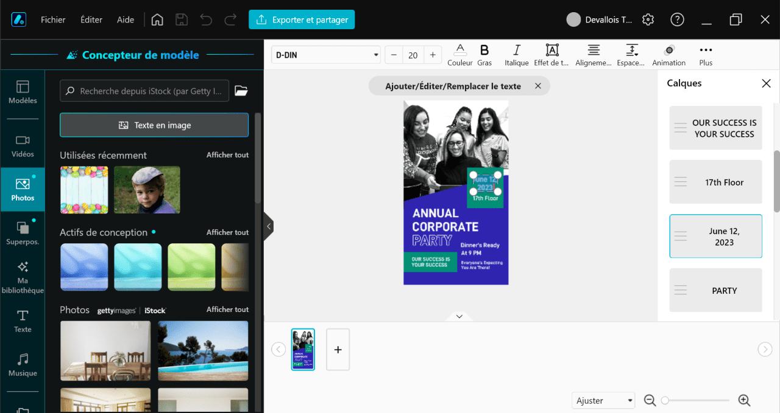
Task: Select the boy with cap recent photo
Action: pyautogui.click(x=147, y=190)
